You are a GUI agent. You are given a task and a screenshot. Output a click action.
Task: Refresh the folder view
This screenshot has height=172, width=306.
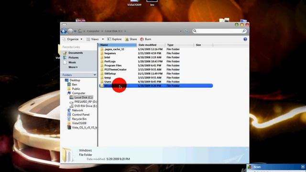[x=186, y=31]
